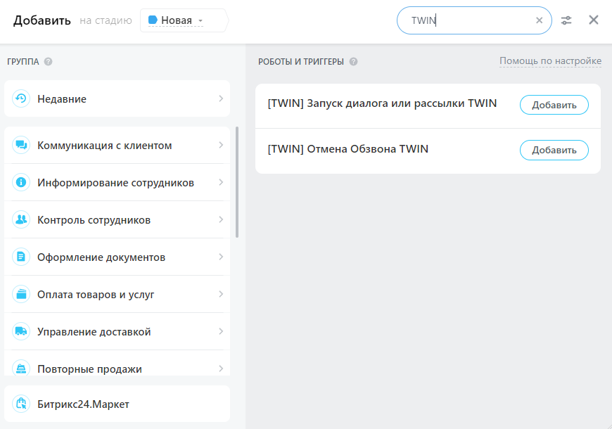Open Битрикс24.Маркет
This screenshot has width=612, height=429.
coord(117,404)
